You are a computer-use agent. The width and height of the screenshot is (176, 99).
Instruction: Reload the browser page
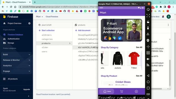tap(11, 7)
